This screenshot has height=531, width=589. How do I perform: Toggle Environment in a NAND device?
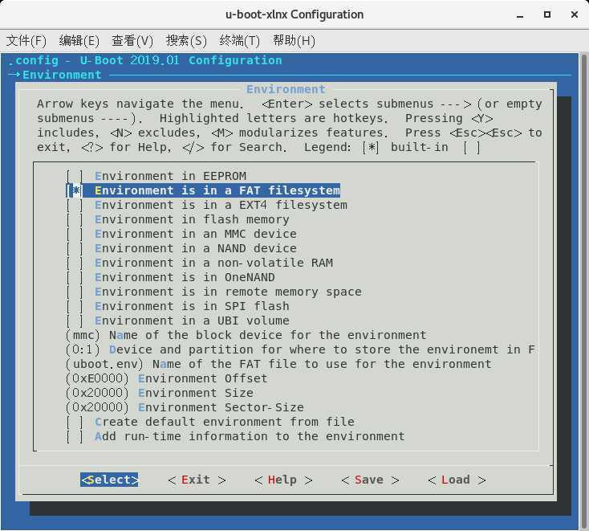point(181,248)
